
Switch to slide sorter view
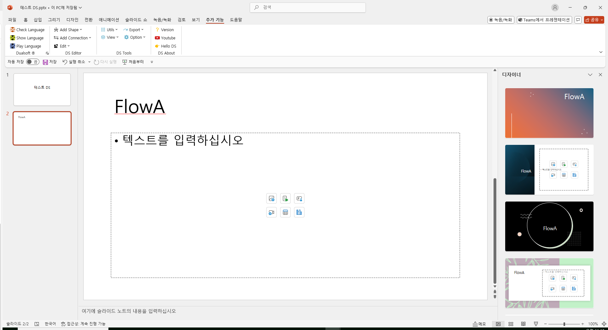click(511, 324)
